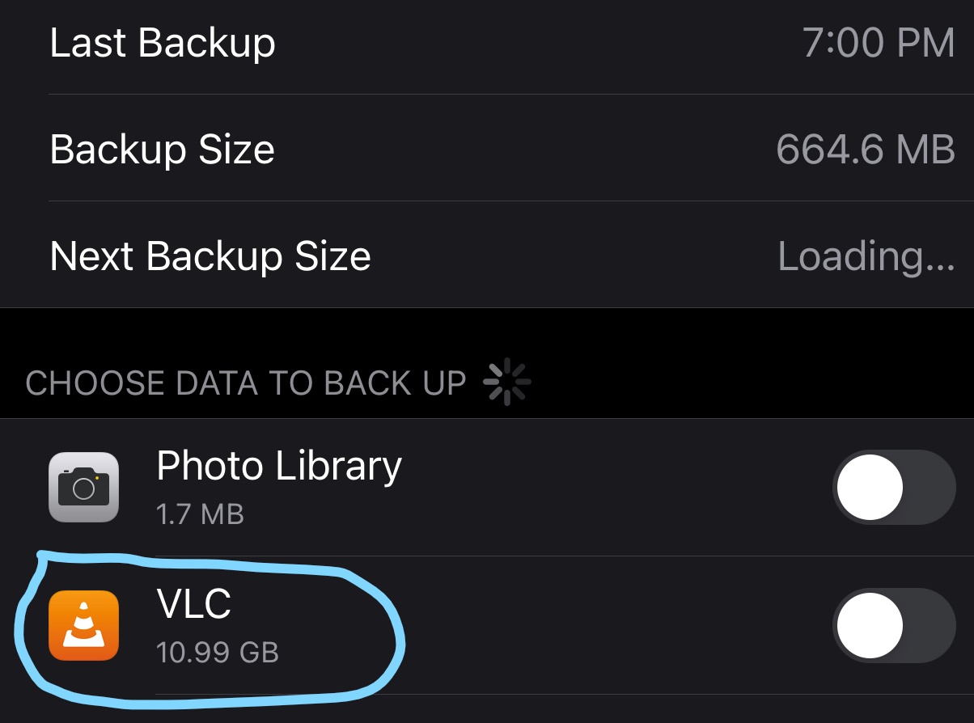Tap the empty space between Photo Library title and switch

pyautogui.click(x=615, y=487)
